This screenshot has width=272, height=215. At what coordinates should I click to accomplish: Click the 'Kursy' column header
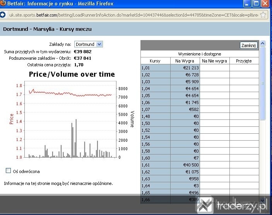click(x=155, y=61)
